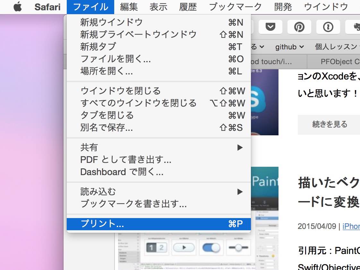
Task: Choose ウインドウを閉じる menu item
Action: (159, 91)
